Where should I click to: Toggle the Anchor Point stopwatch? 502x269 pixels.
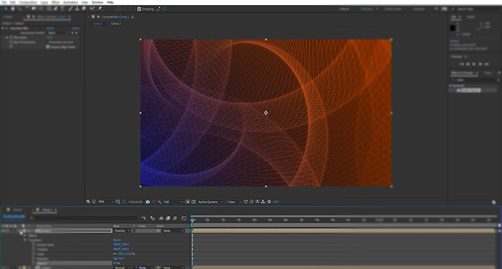pos(34,245)
